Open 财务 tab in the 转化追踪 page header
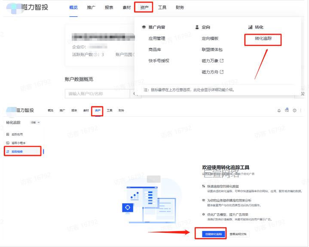Screen dimensions: 309x247 [121, 110]
